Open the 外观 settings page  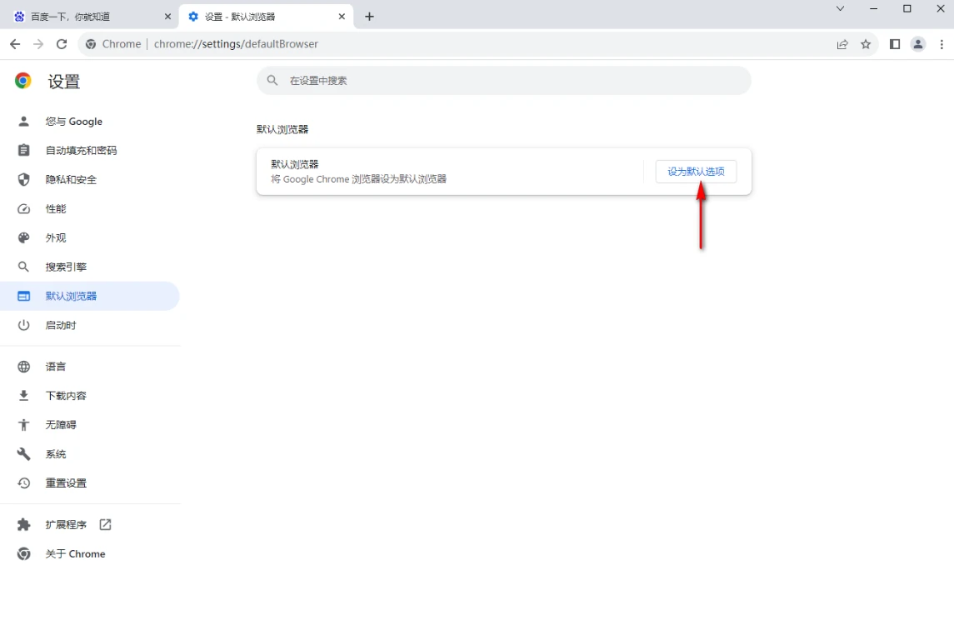(89, 238)
